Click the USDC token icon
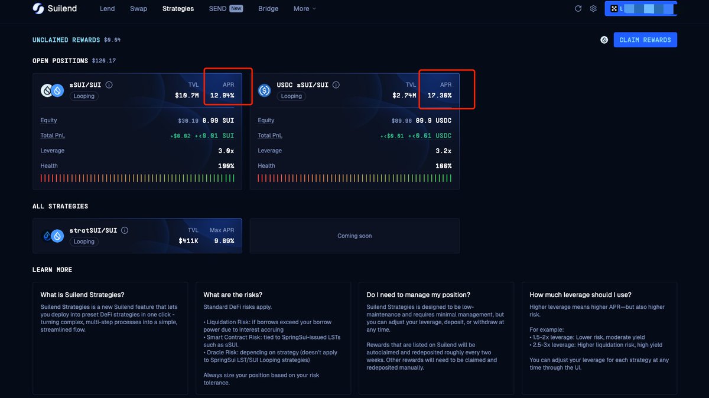 (x=265, y=90)
